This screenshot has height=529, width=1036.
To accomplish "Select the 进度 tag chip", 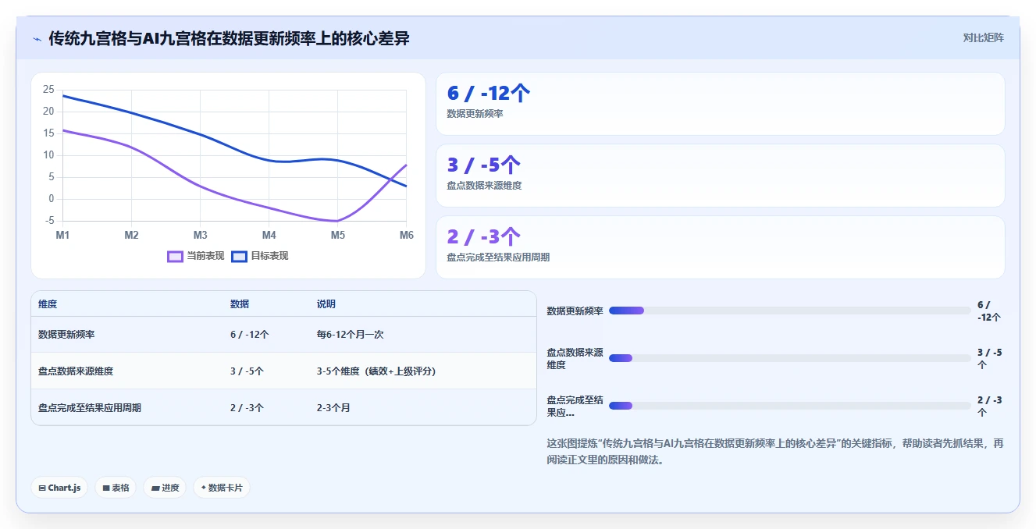I will [166, 488].
